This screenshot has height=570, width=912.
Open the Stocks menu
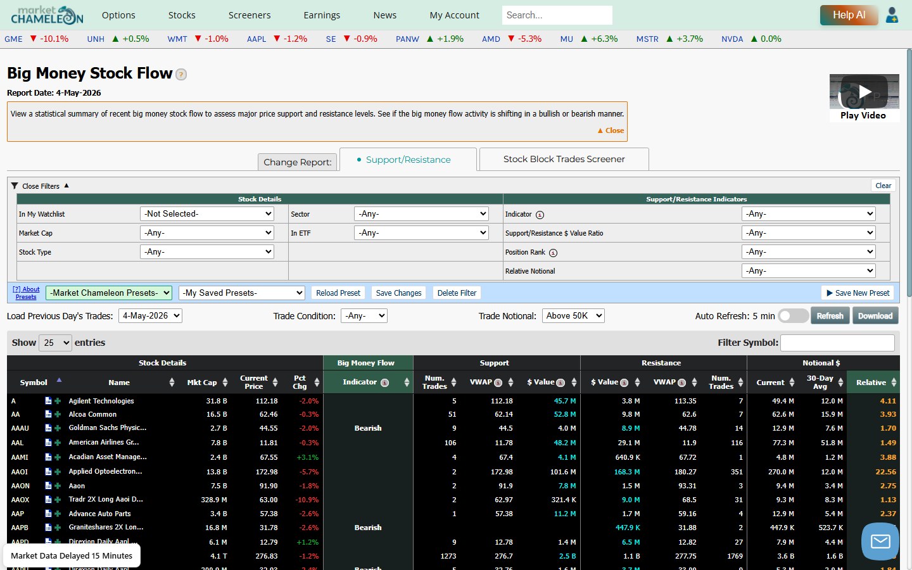point(182,15)
